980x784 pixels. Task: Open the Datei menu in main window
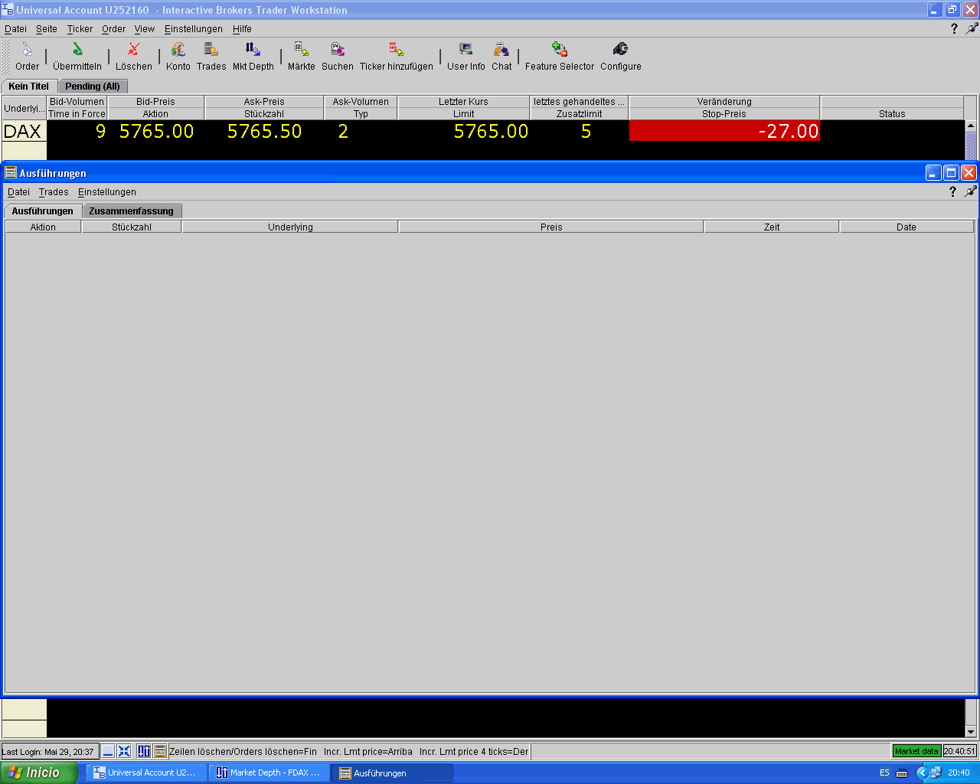click(15, 28)
